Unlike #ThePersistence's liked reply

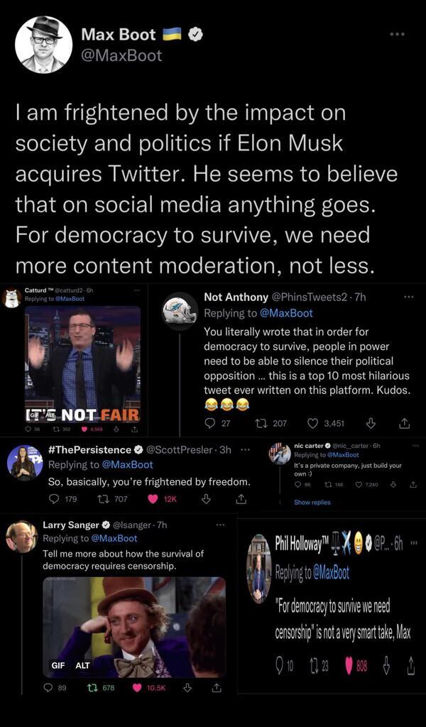[x=153, y=499]
